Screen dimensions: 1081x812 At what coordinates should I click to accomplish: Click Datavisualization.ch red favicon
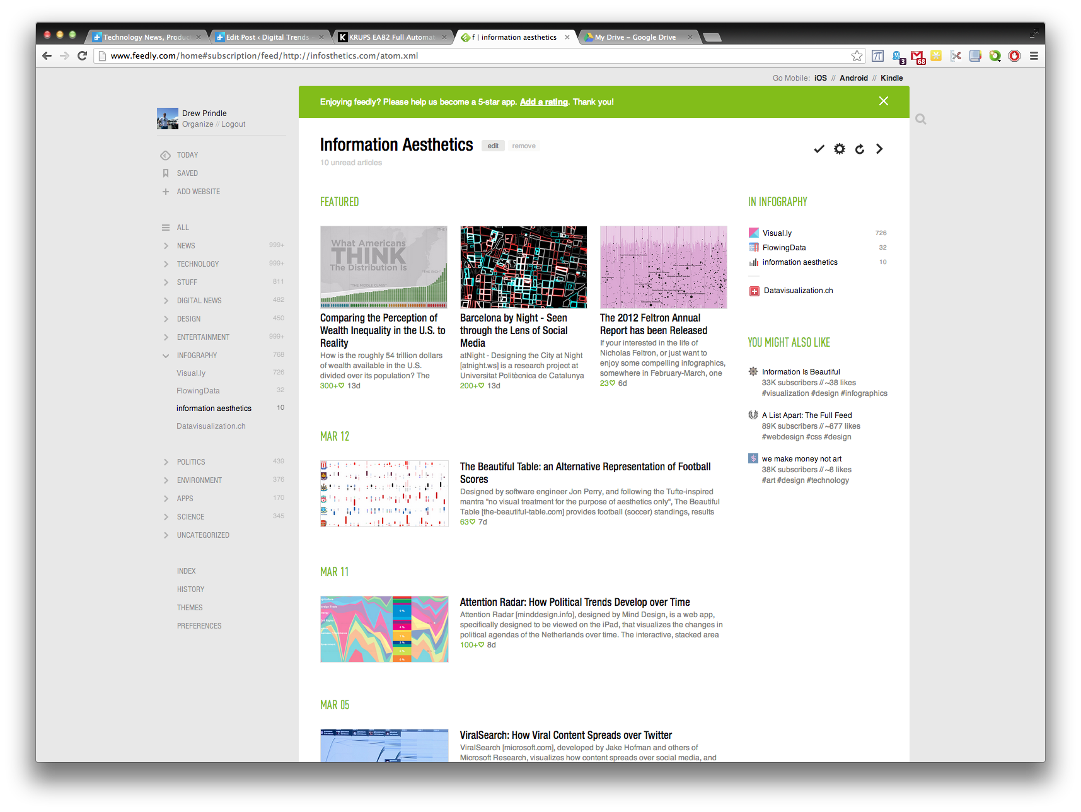click(x=754, y=291)
